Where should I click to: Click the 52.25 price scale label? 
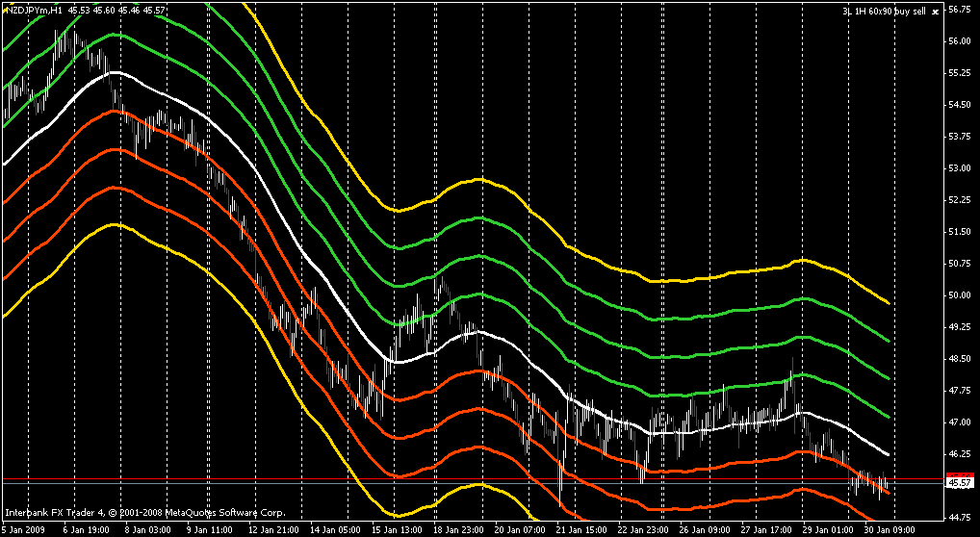coord(960,200)
